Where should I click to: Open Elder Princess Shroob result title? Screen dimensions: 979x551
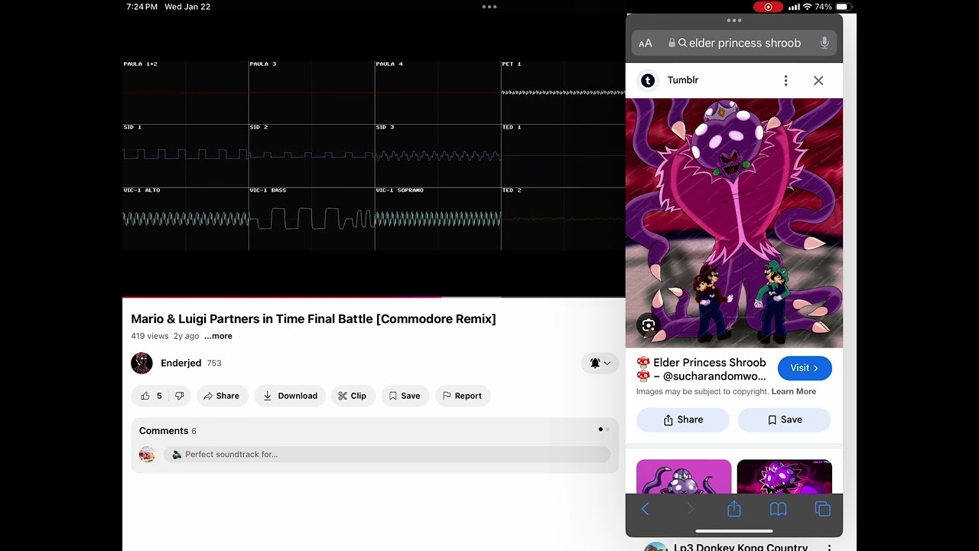pos(701,369)
